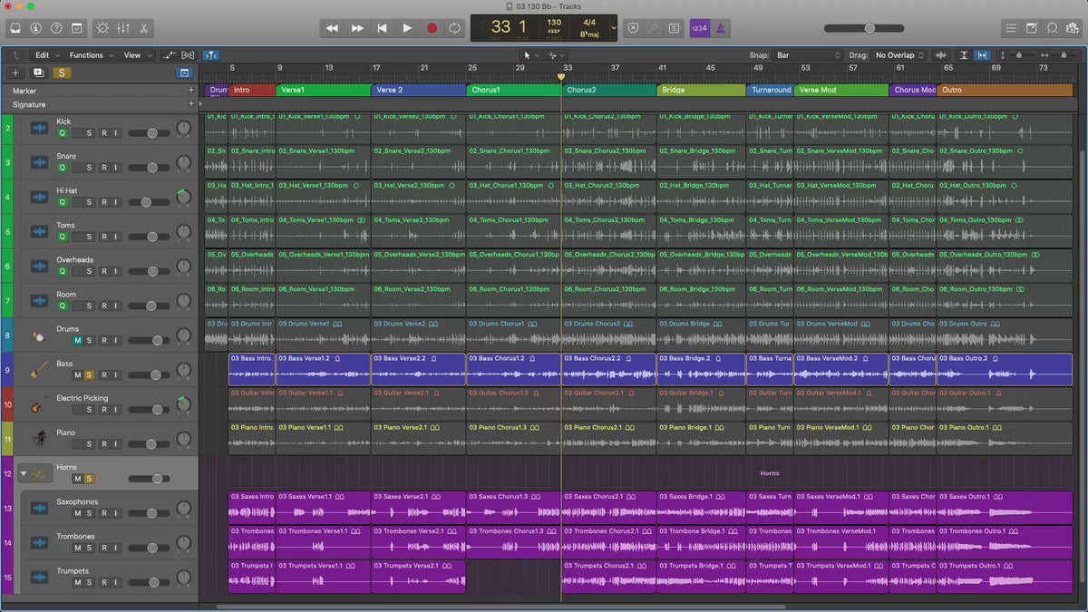The image size is (1088, 612).
Task: Toggle the count-in 1234 button
Action: pos(699,28)
